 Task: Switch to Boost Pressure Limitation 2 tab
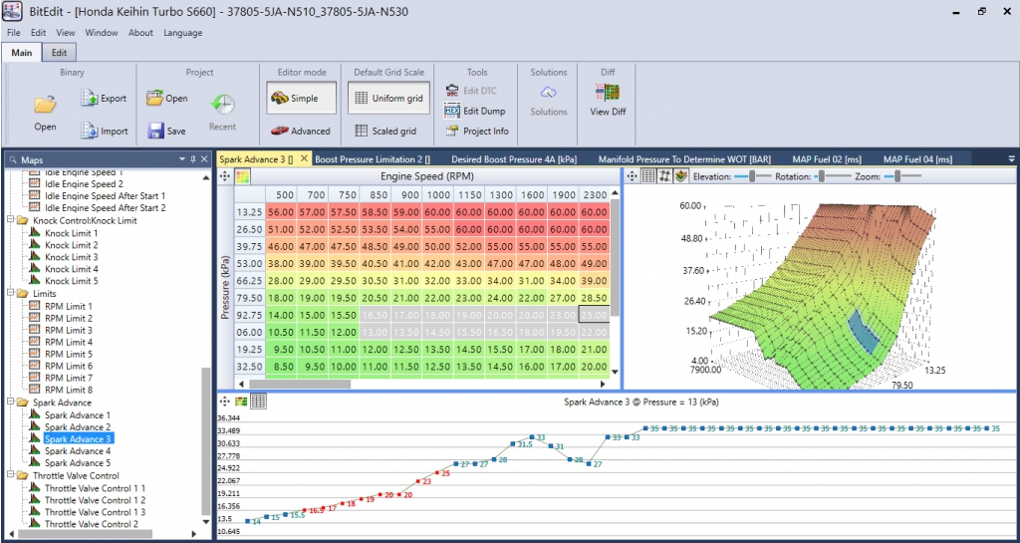373,158
